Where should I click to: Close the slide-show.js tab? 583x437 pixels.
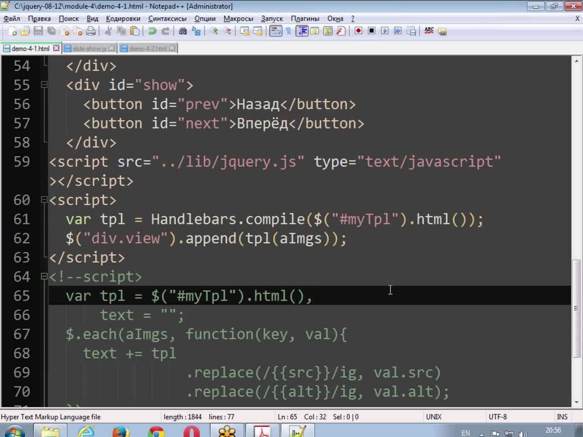(112, 48)
